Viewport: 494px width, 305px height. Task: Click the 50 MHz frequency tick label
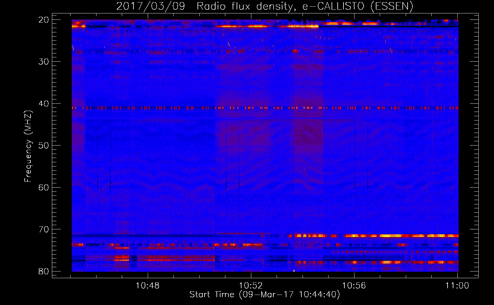pos(44,145)
